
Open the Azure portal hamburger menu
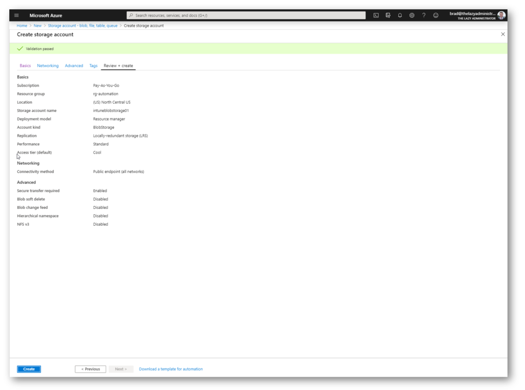point(16,15)
